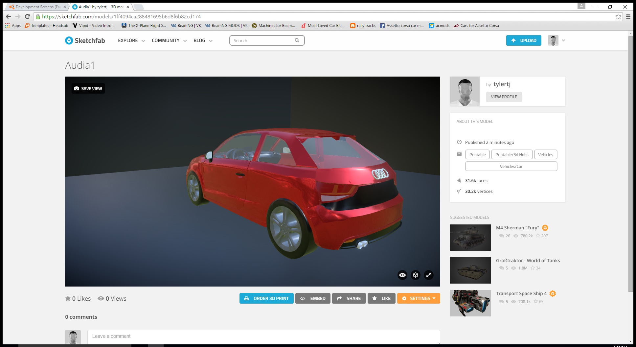
Task: Open Großtraktor tank thumbnail
Action: 470,270
